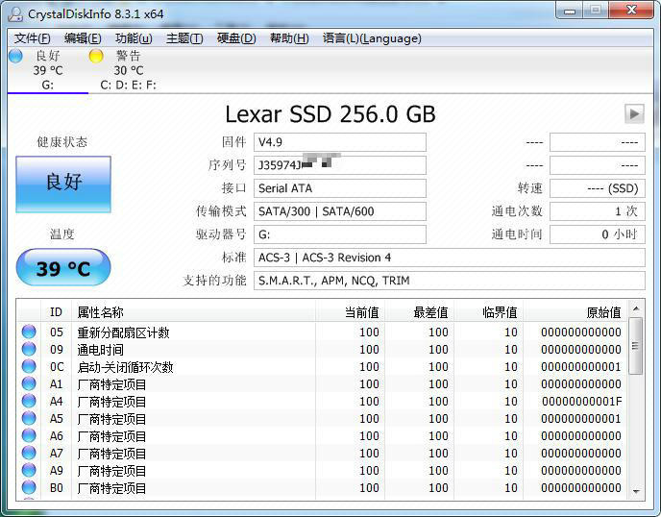Click the CrystalDiskInfo title bar app icon
Image resolution: width=661 pixels, height=517 pixels.
[14, 11]
